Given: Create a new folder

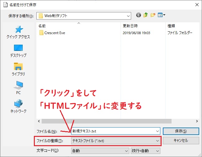Looking at the screenshot, I should point(153,15).
